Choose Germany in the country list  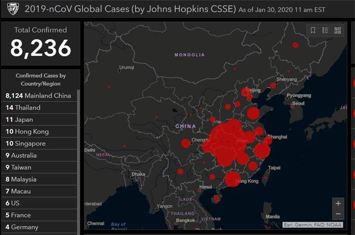38,227
